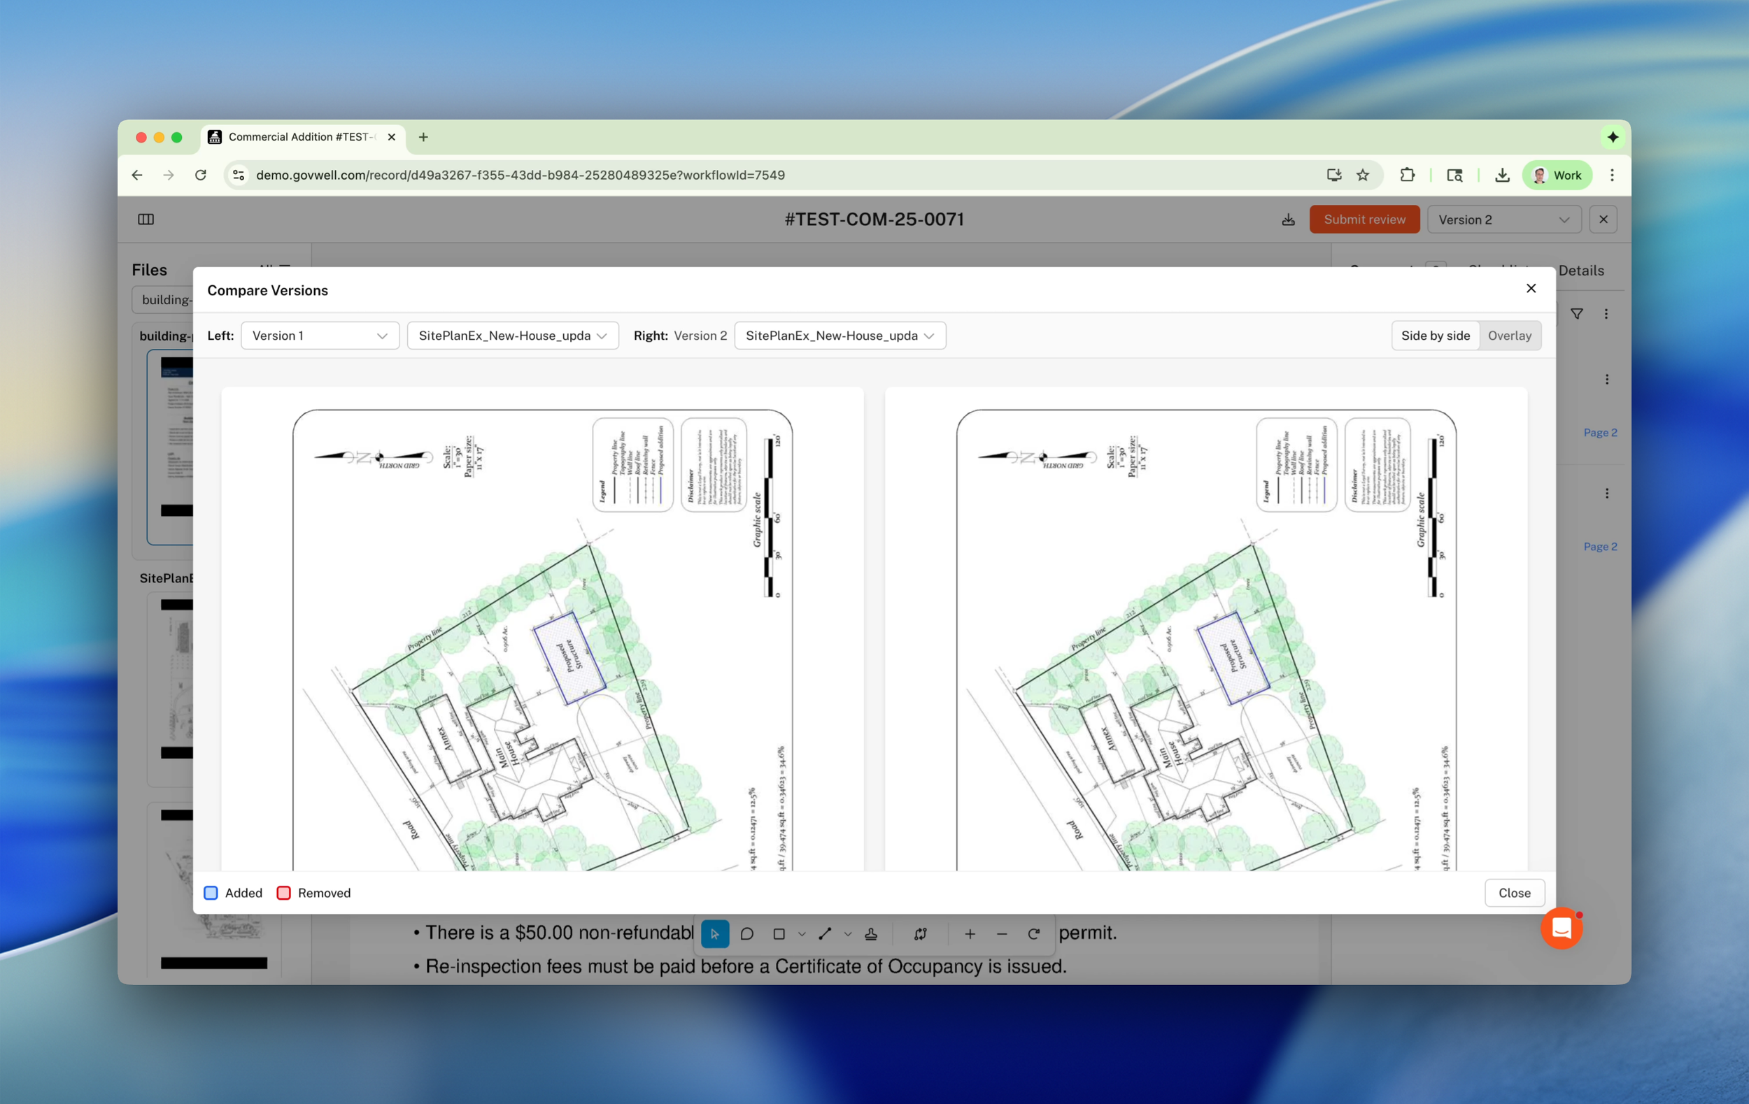Click the Close button in dialog footer
Viewport: 1749px width, 1104px height.
coord(1514,893)
